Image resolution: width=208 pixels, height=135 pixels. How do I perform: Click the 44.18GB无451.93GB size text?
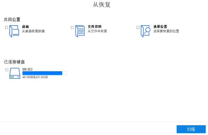click(x=35, y=77)
